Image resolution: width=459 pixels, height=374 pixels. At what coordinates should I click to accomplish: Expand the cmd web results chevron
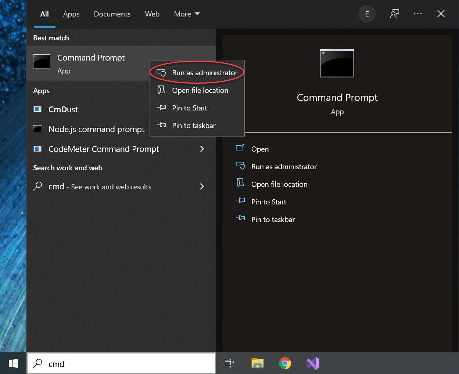[x=202, y=186]
